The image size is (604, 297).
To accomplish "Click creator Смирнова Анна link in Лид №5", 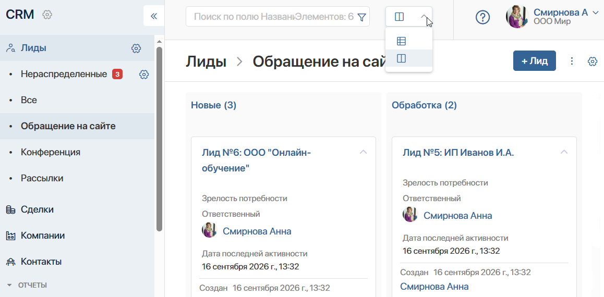I will pos(434,287).
